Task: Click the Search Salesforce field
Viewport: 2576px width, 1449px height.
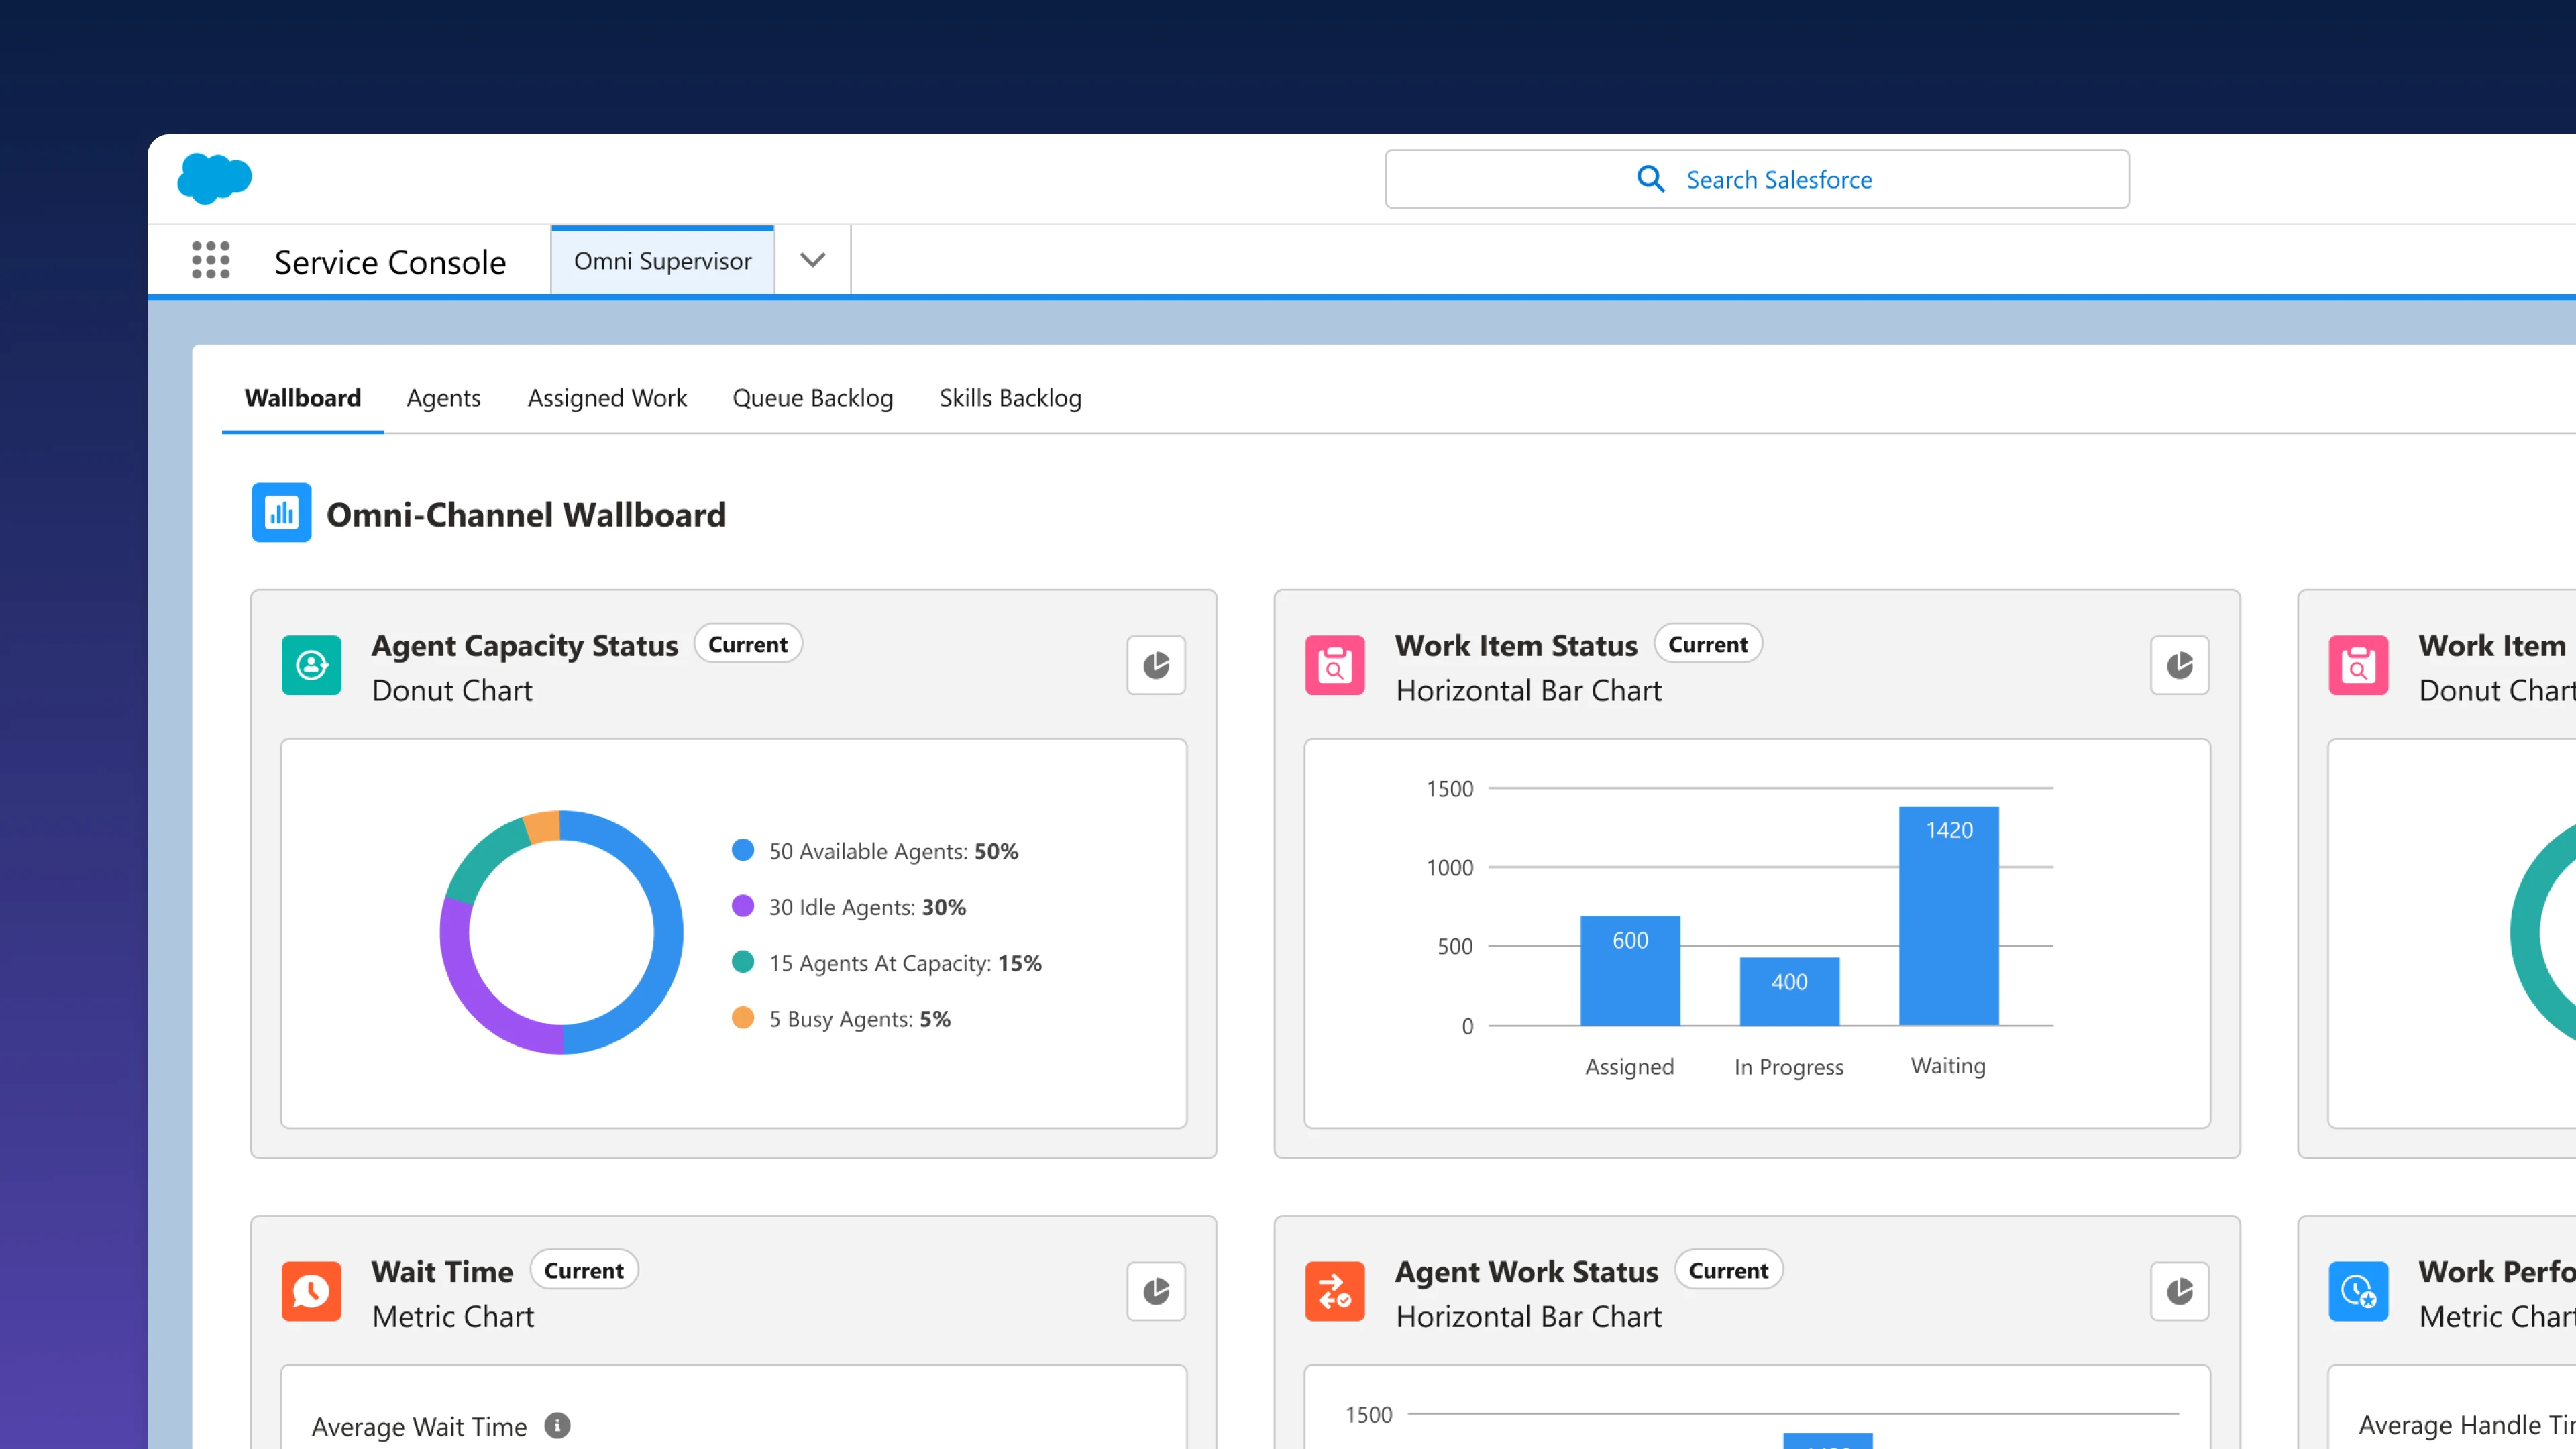Action: (x=1756, y=179)
